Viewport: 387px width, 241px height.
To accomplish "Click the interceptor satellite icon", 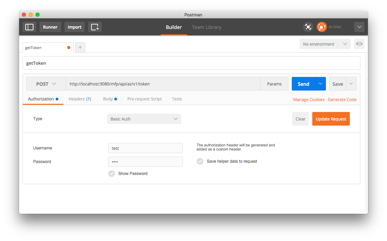I will 308,27.
